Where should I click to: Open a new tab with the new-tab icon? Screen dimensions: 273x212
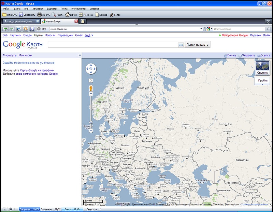[x=83, y=21]
